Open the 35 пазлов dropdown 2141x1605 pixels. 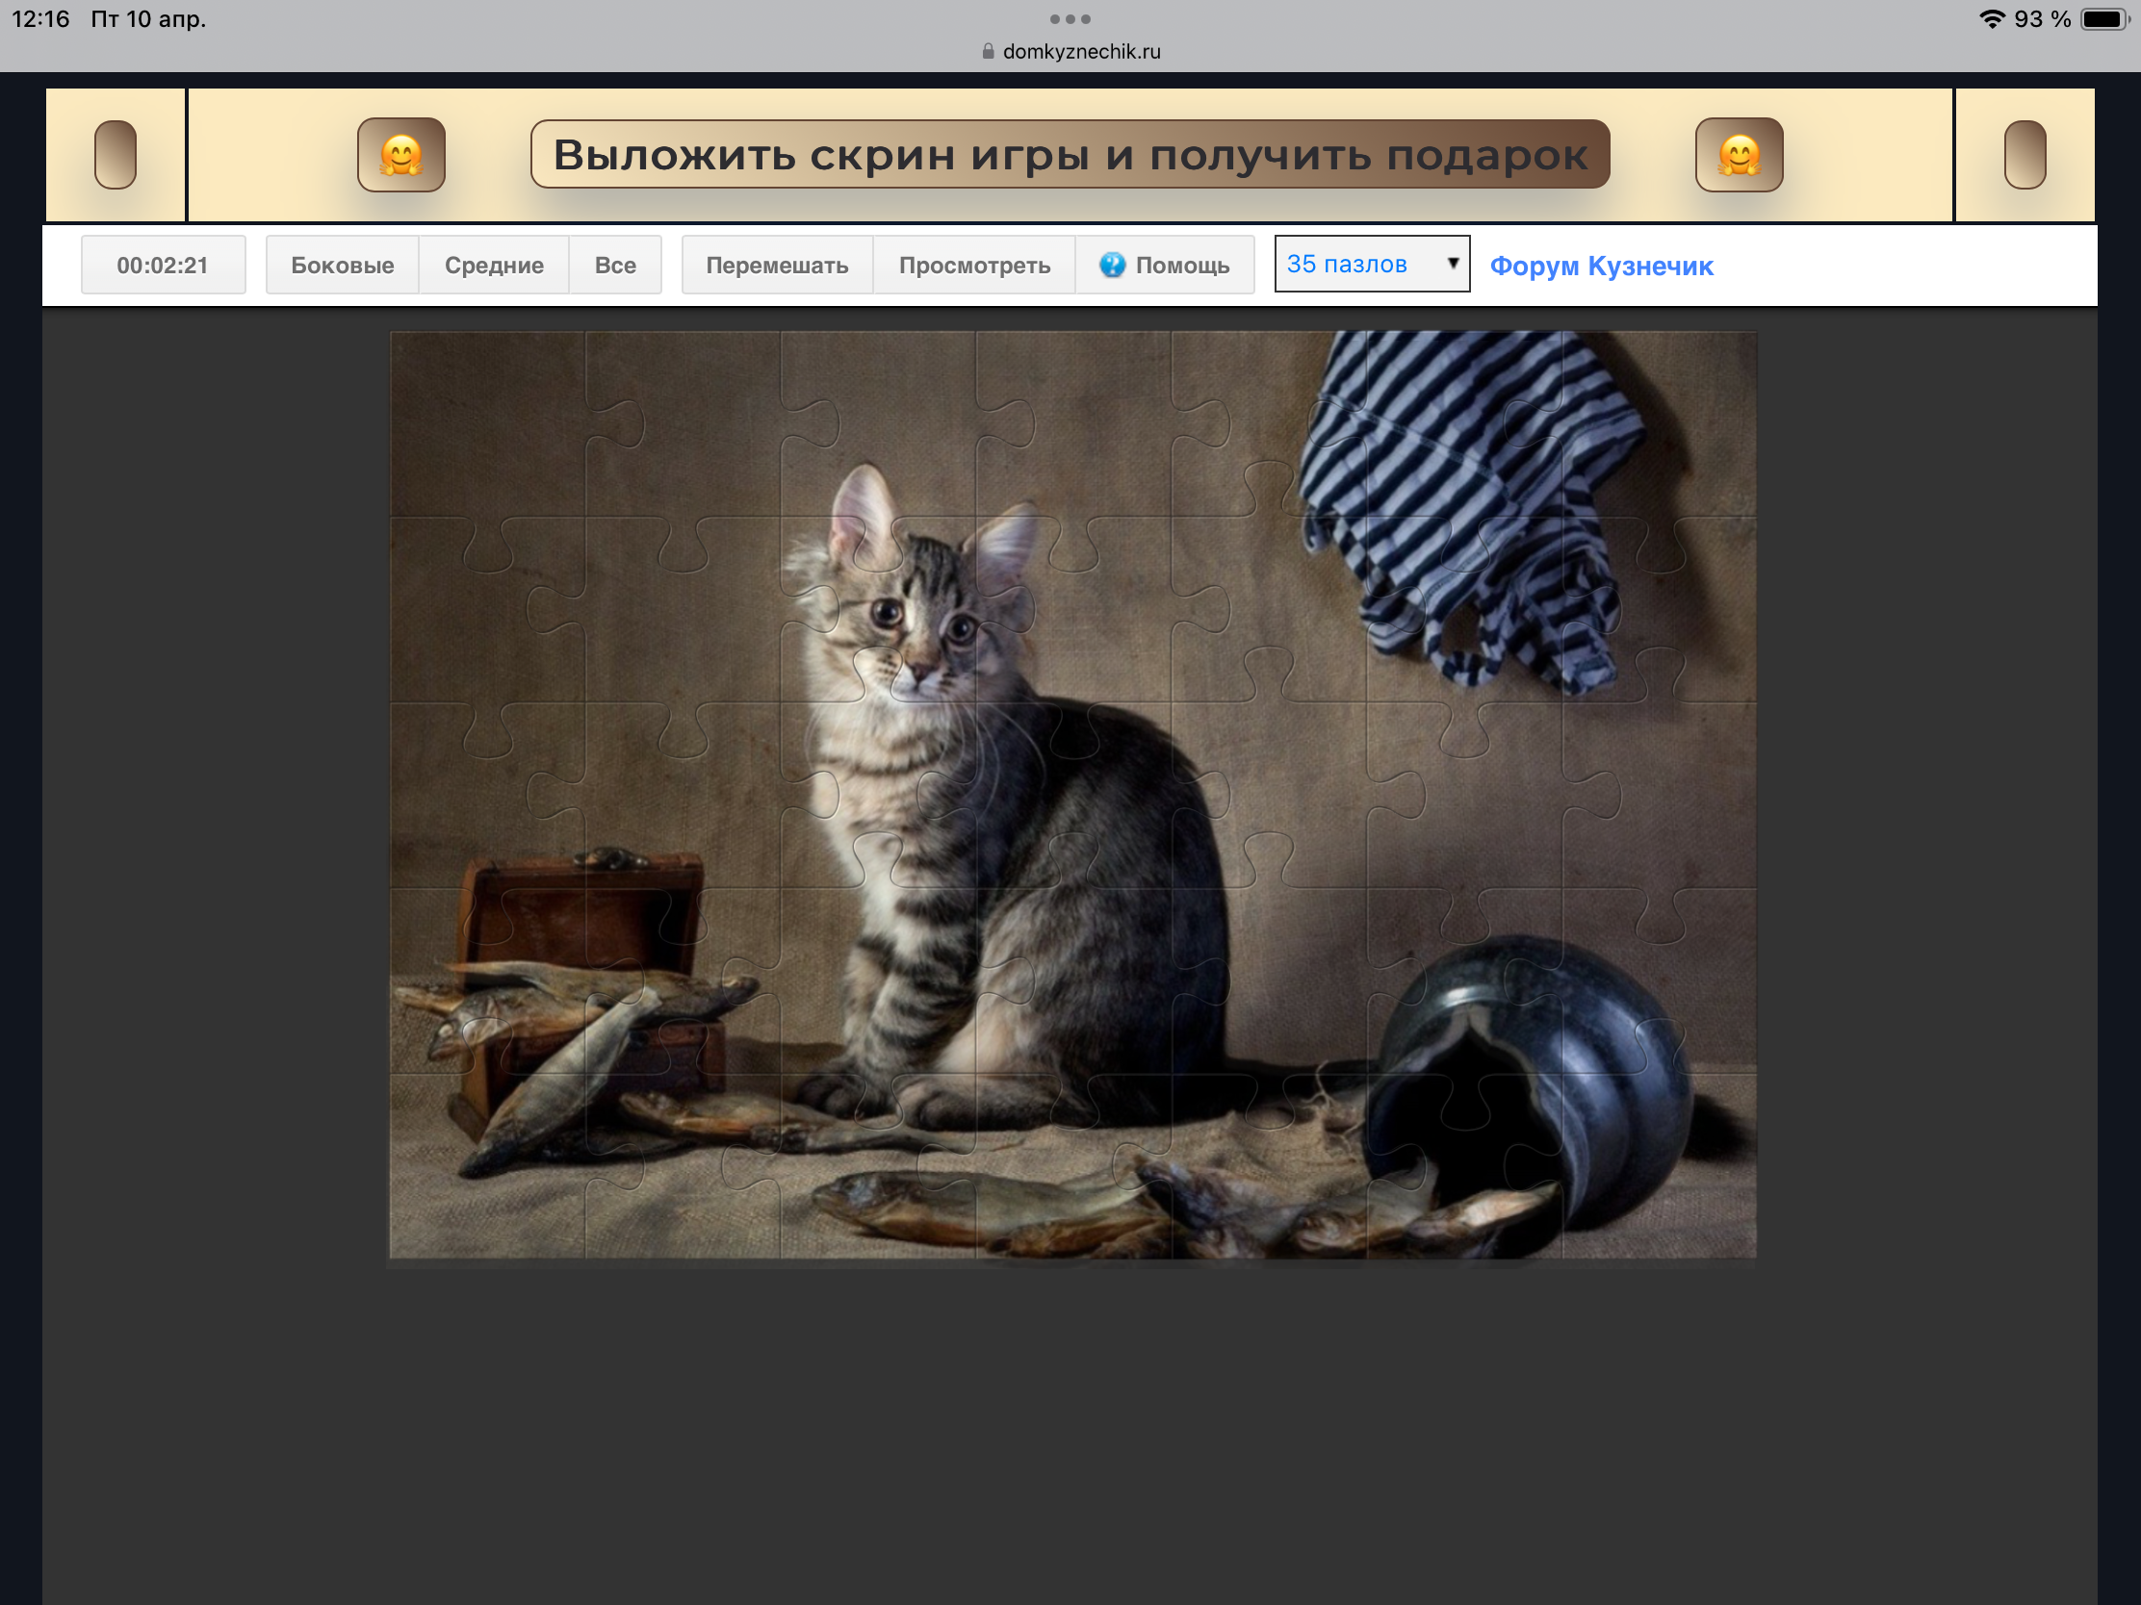1355,264
